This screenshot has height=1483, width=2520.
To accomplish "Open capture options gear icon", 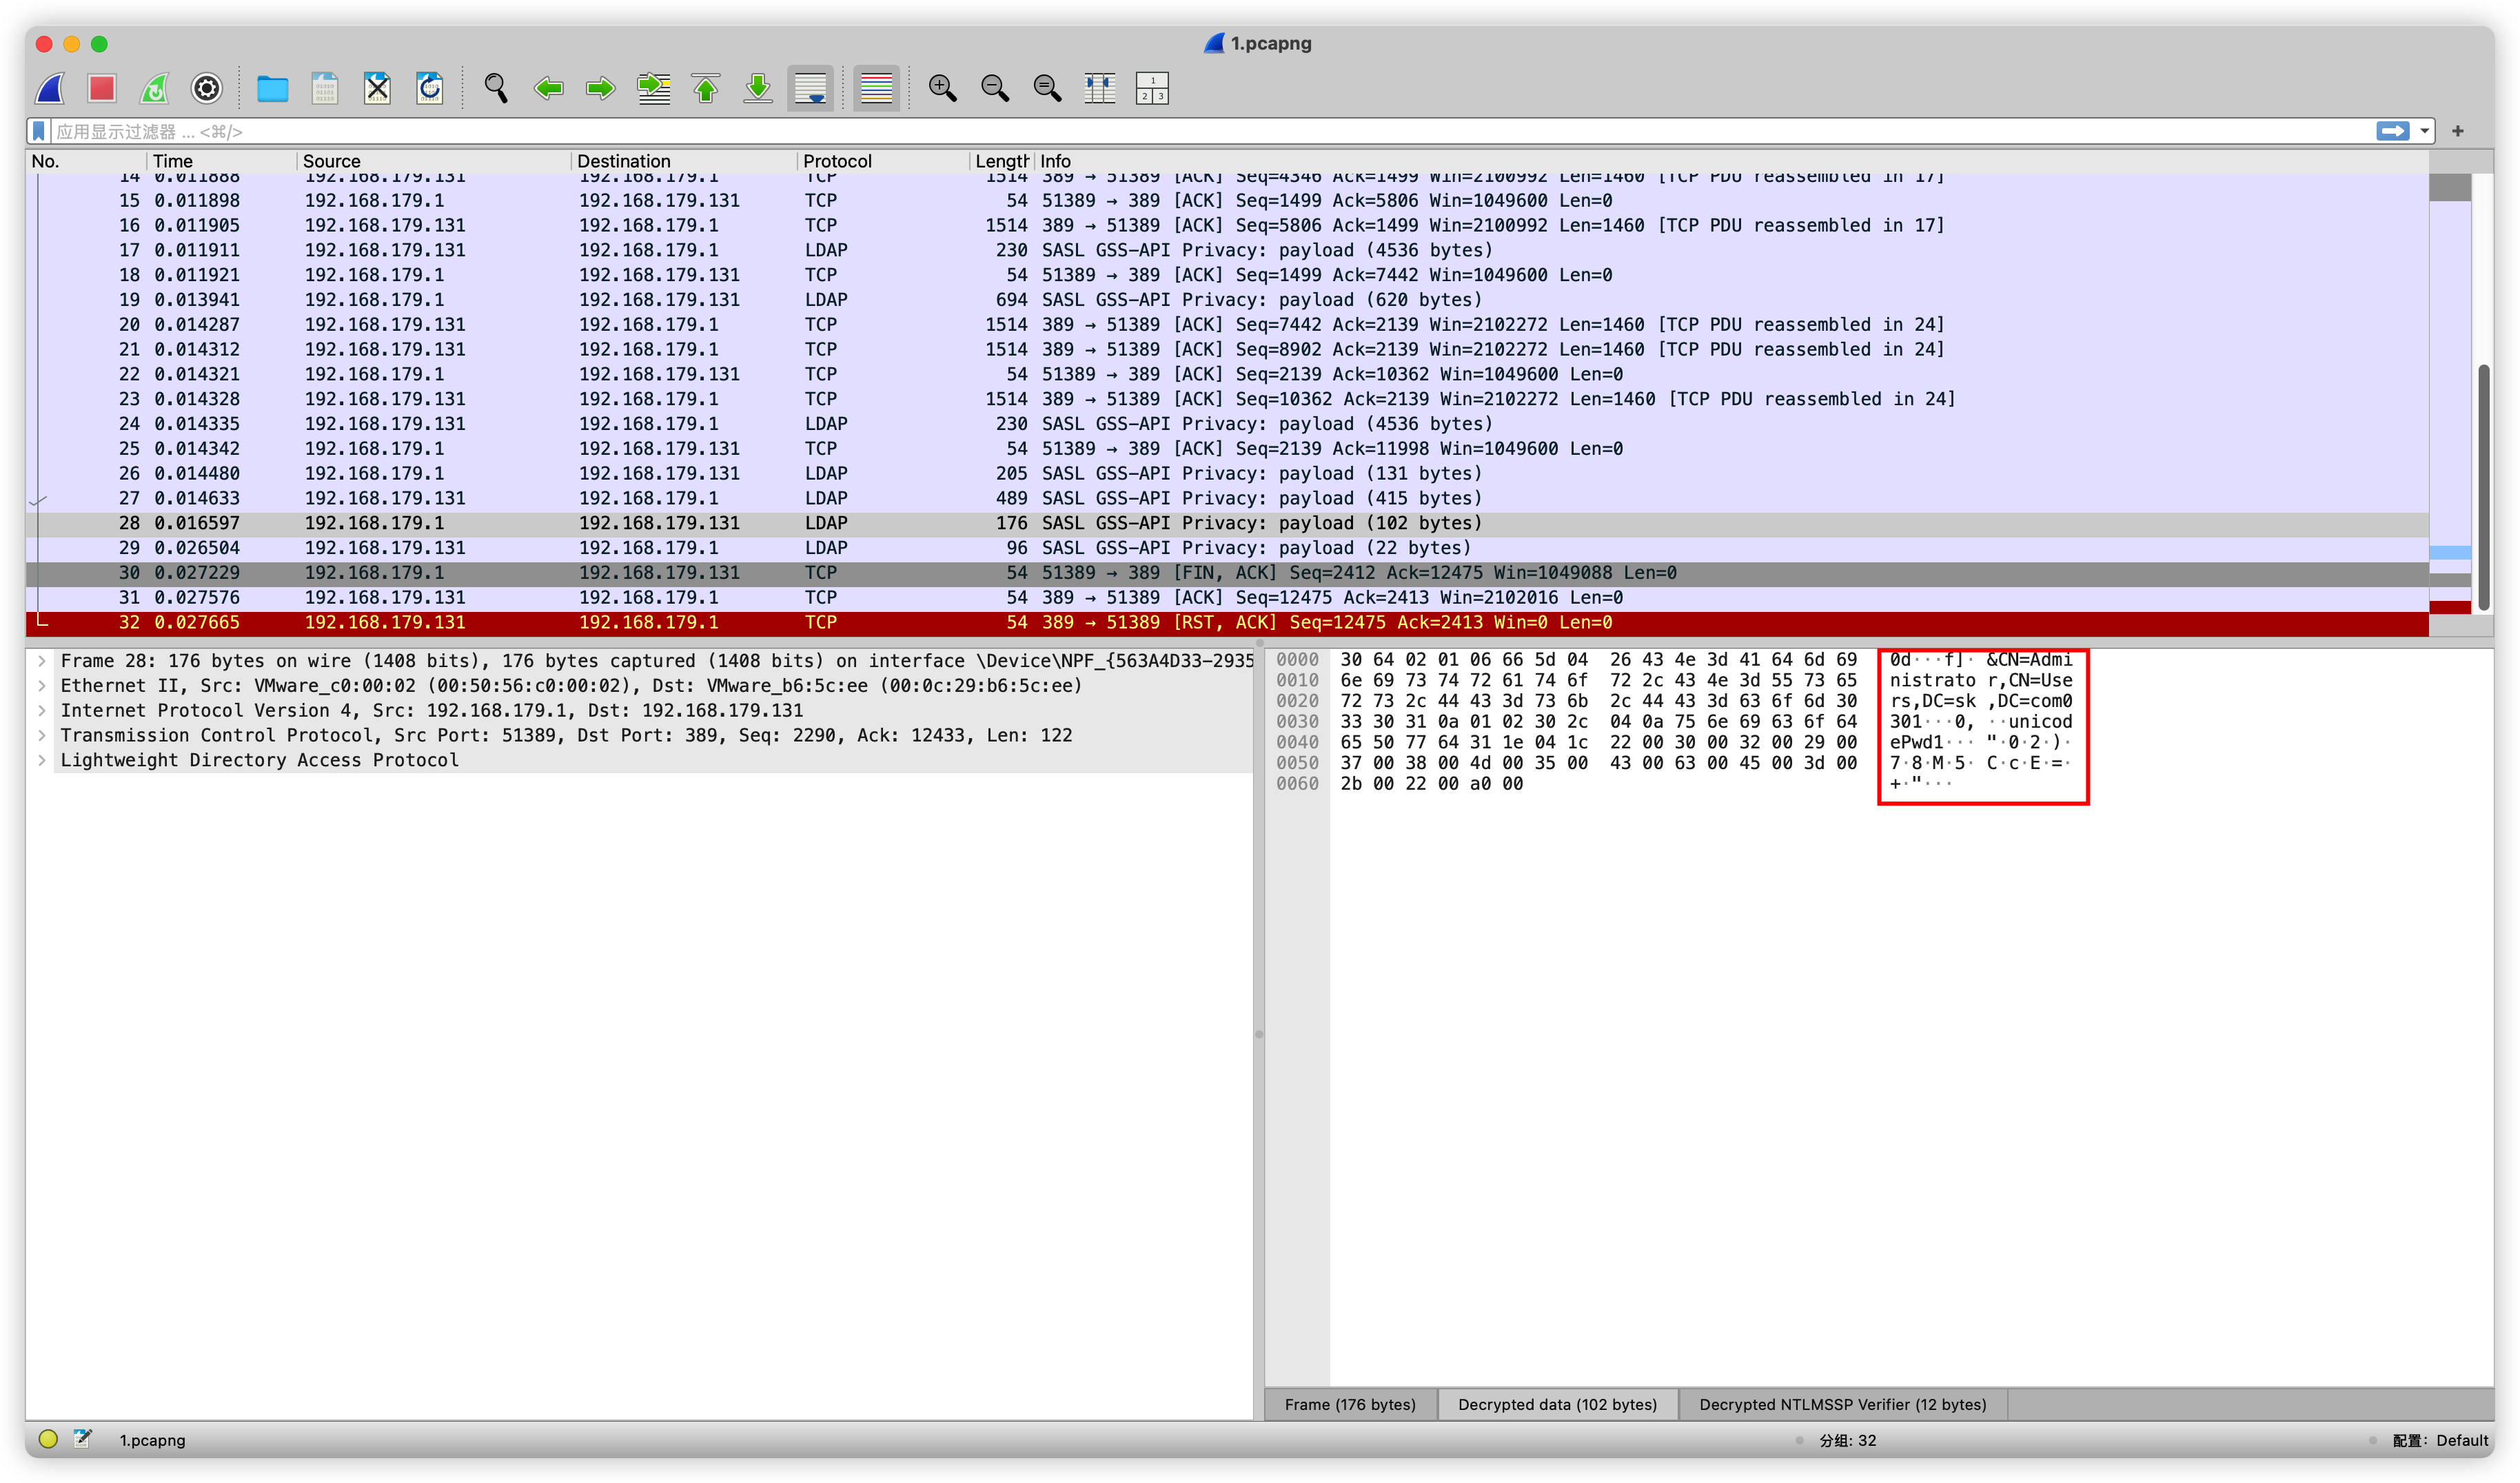I will [x=207, y=89].
